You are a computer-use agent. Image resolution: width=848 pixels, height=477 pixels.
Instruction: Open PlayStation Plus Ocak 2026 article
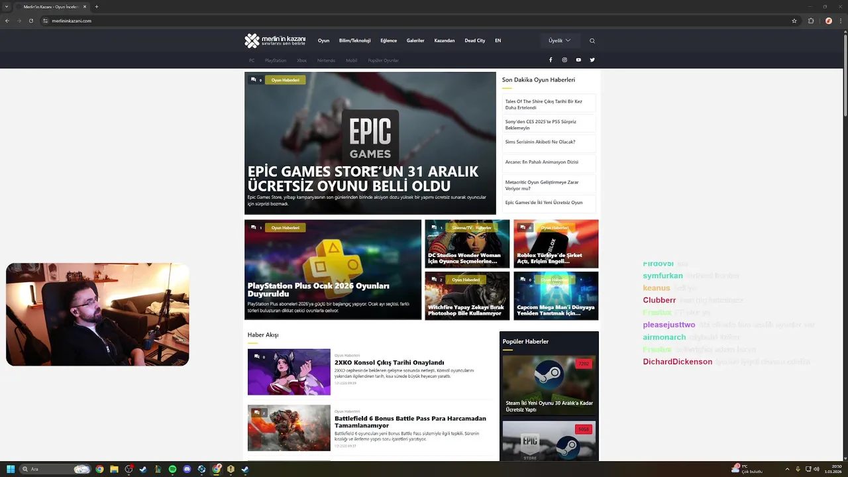(333, 270)
